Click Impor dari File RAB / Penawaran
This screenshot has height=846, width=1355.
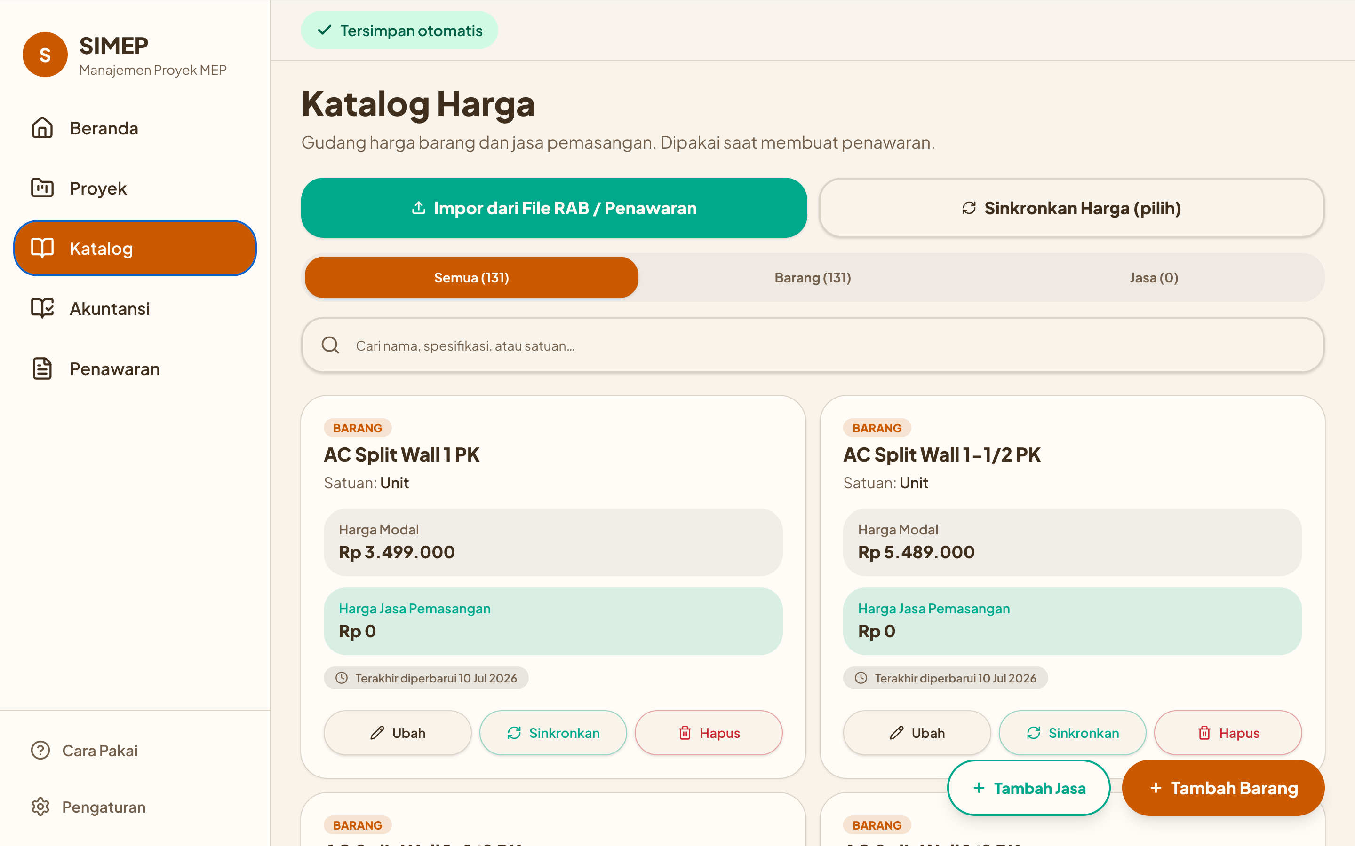(554, 208)
